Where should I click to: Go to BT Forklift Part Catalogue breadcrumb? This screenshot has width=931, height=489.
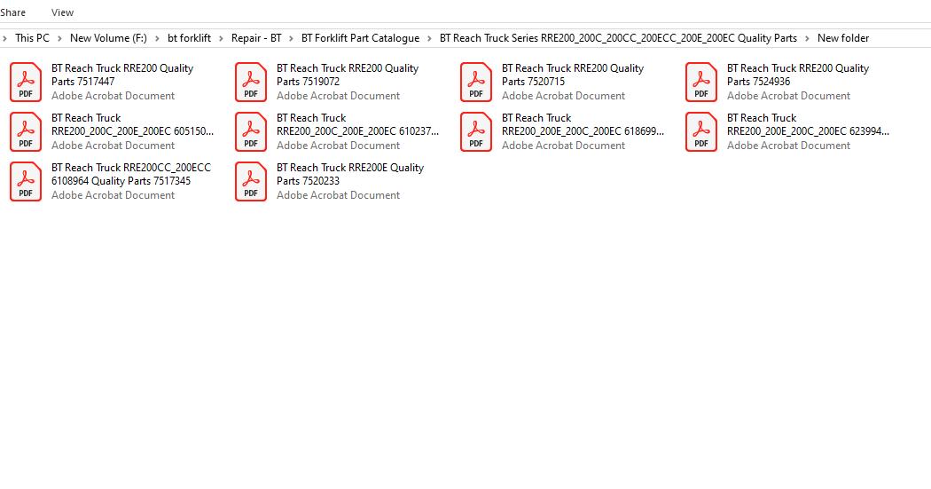360,38
